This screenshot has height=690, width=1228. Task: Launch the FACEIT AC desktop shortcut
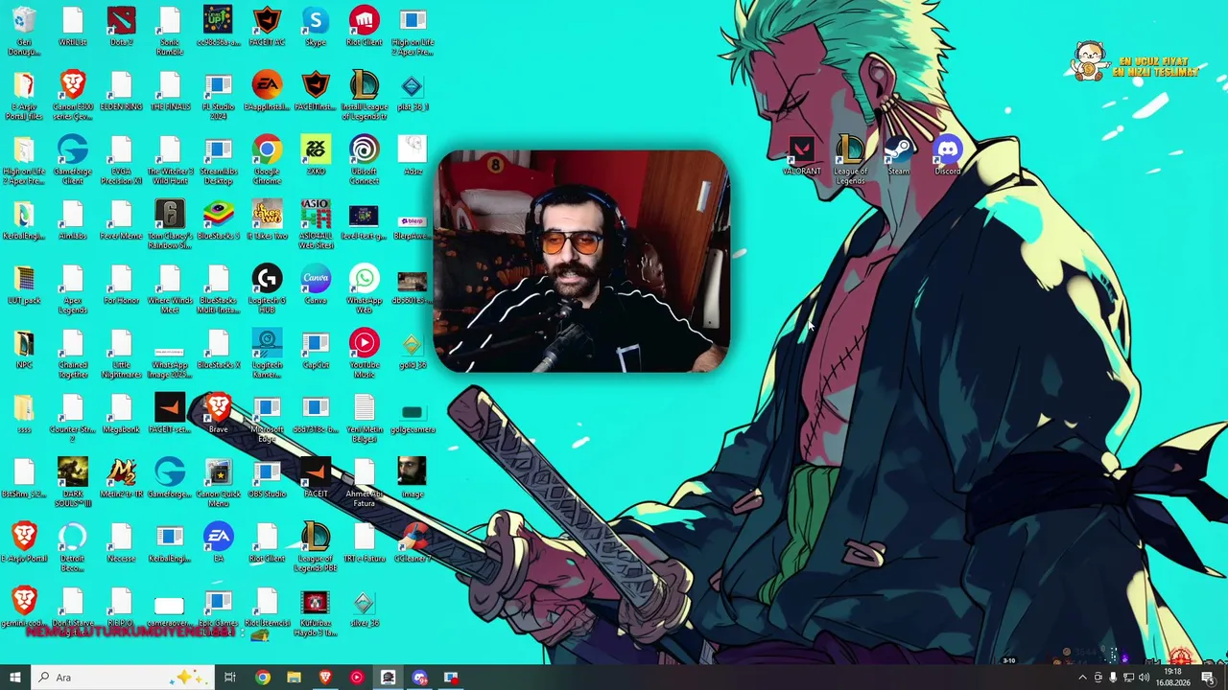pyautogui.click(x=267, y=27)
